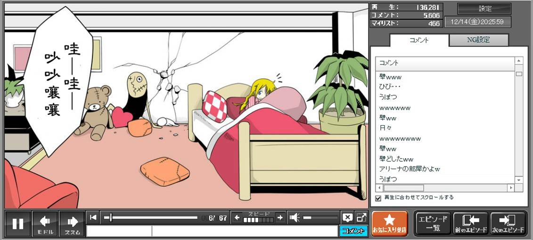This screenshot has height=240, width=533.
Task: Jump to the first page icon
Action: click(93, 217)
